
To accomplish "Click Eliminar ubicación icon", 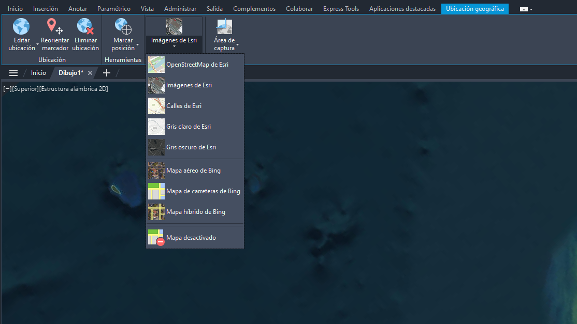I will pos(85,26).
